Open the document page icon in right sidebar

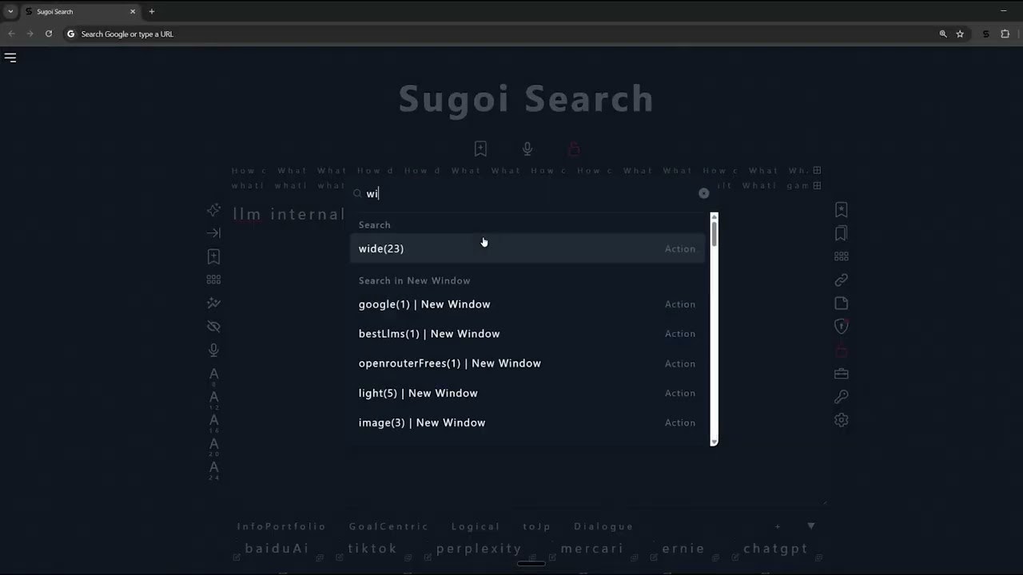pos(841,303)
